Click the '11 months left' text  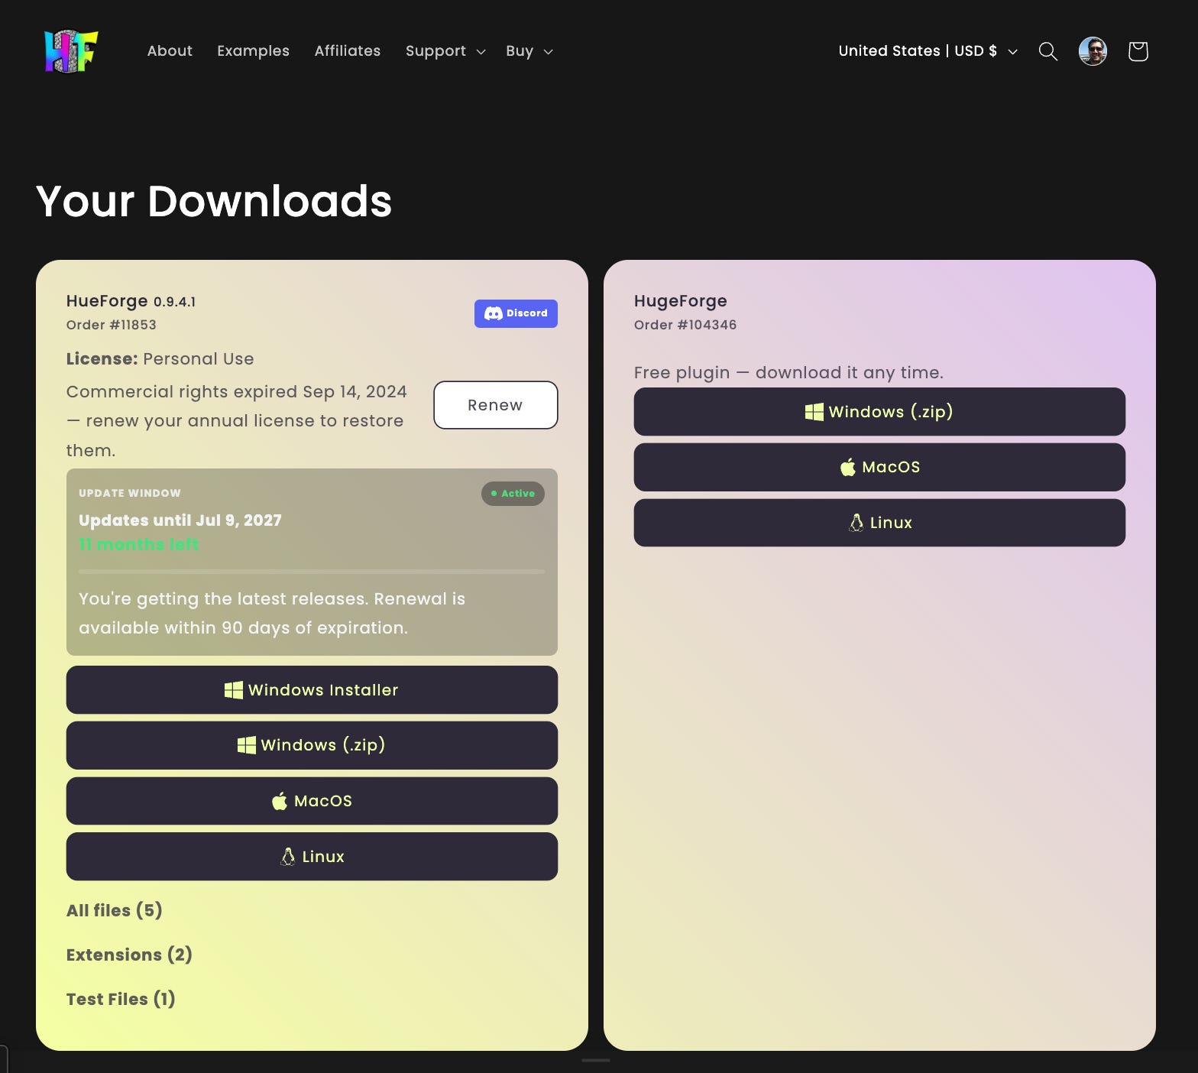click(139, 545)
